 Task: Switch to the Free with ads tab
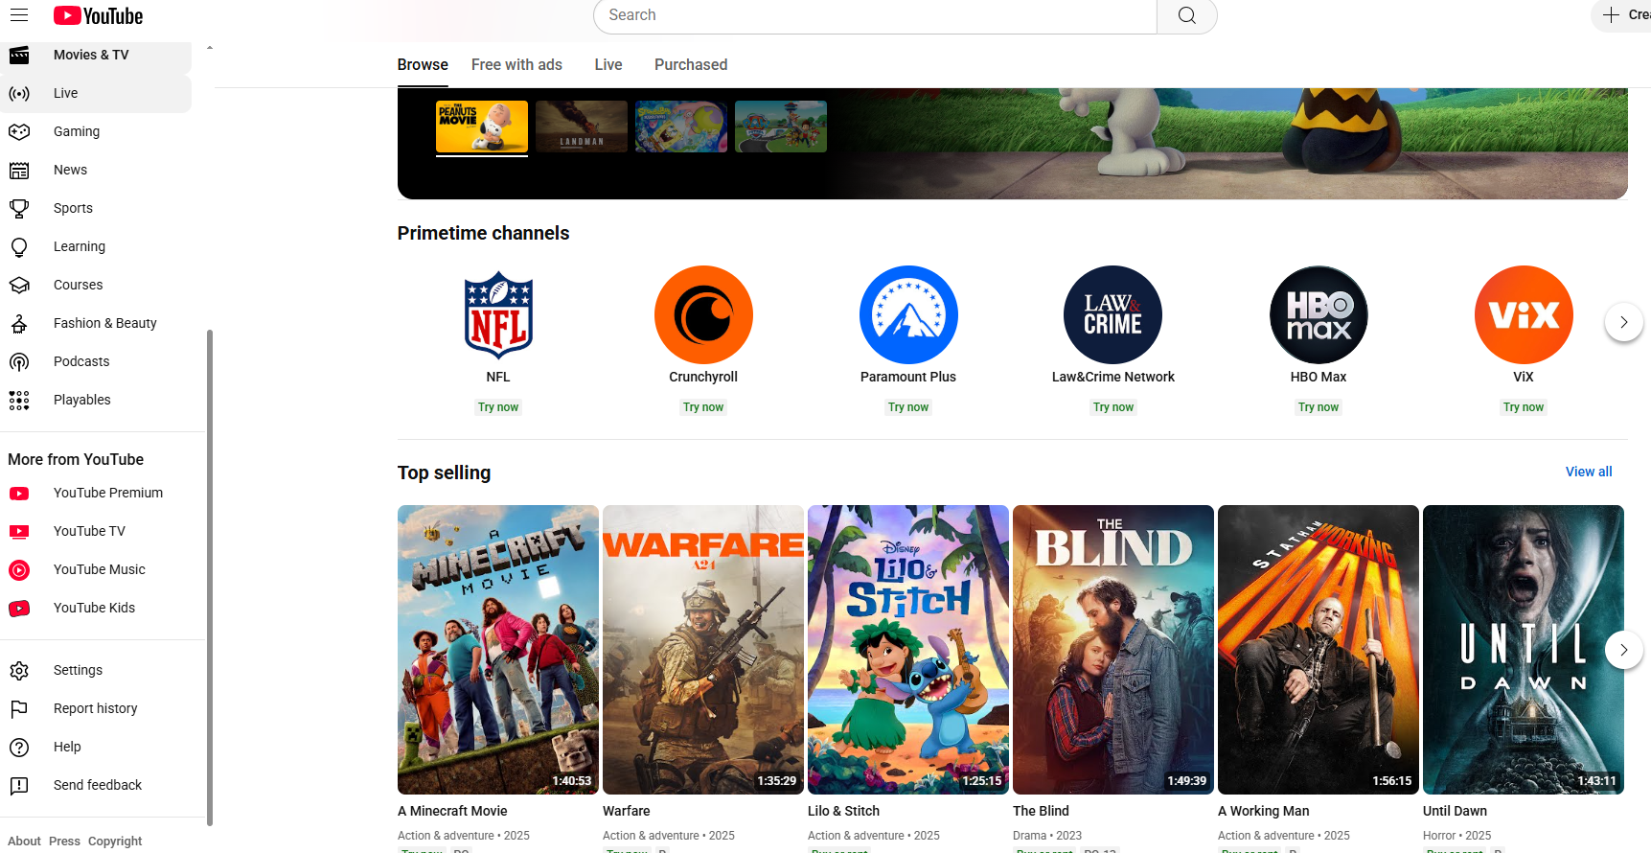[x=516, y=64]
